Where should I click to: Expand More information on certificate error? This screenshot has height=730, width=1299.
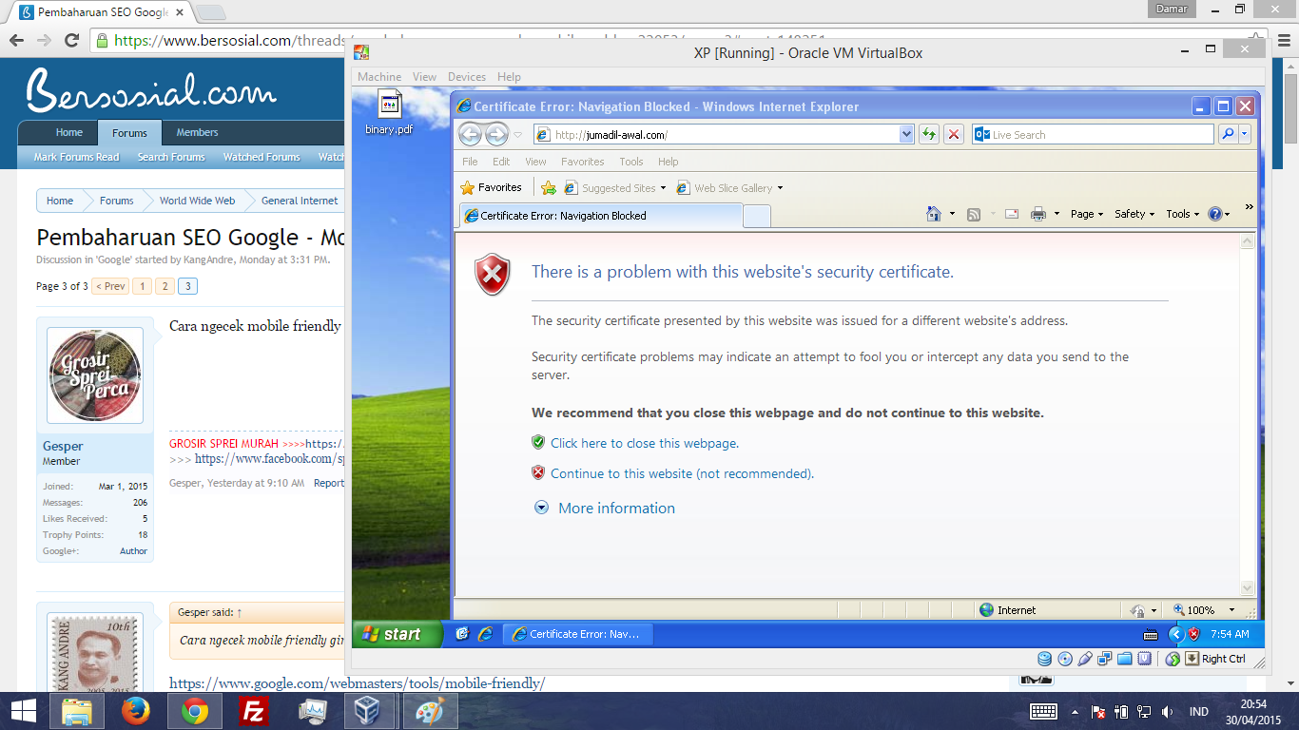(605, 508)
